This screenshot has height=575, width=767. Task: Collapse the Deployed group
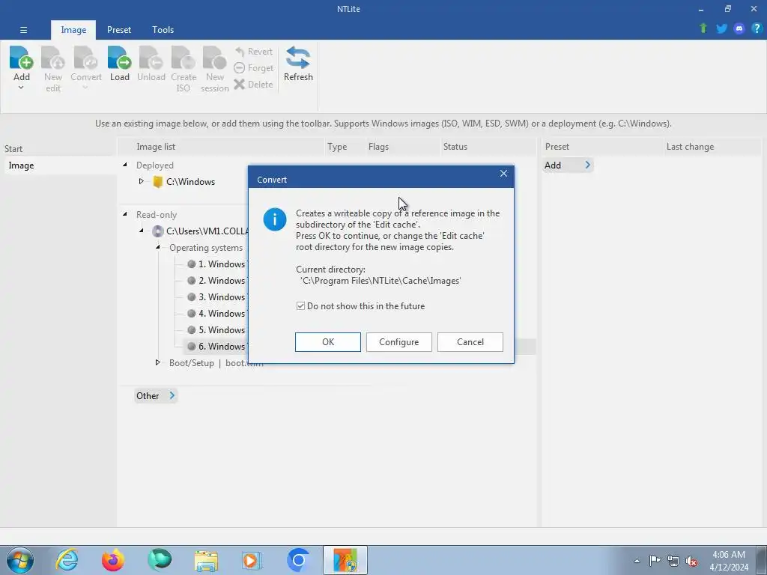pyautogui.click(x=125, y=165)
